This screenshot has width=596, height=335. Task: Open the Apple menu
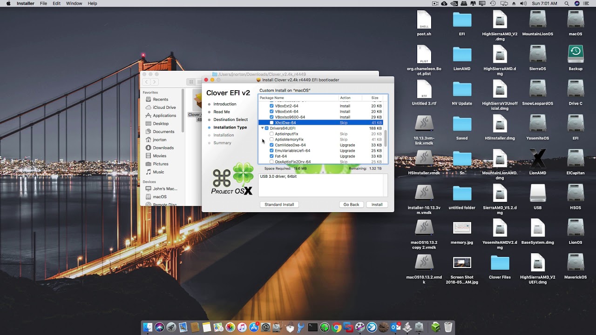point(7,3)
